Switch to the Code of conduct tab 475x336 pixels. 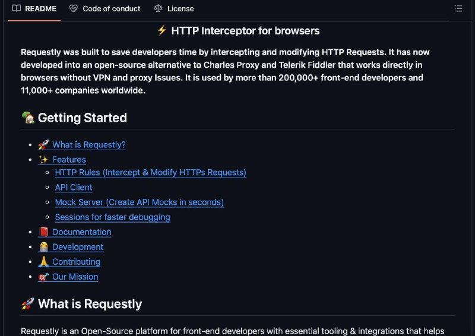tap(105, 9)
